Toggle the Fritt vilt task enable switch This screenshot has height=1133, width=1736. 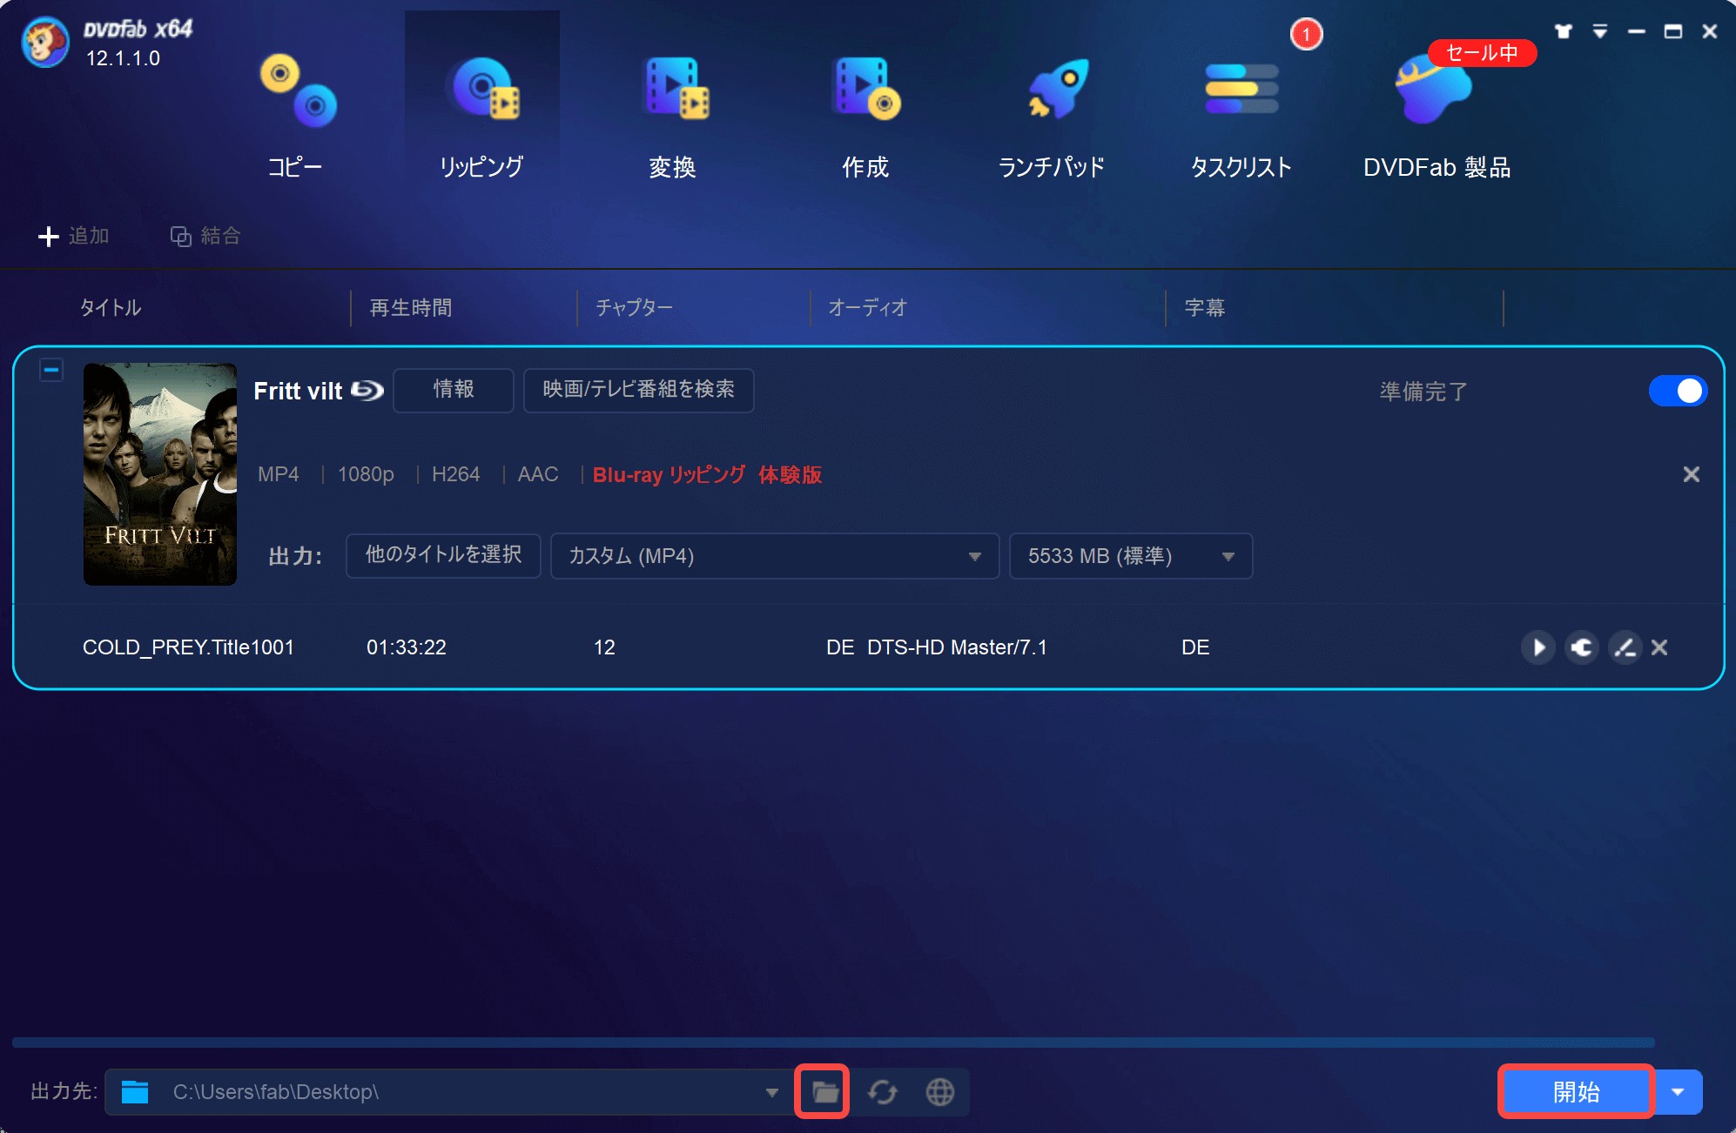(x=1678, y=391)
